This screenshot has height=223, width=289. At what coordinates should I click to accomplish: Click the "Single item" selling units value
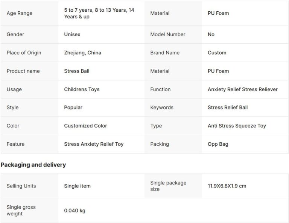click(x=77, y=186)
